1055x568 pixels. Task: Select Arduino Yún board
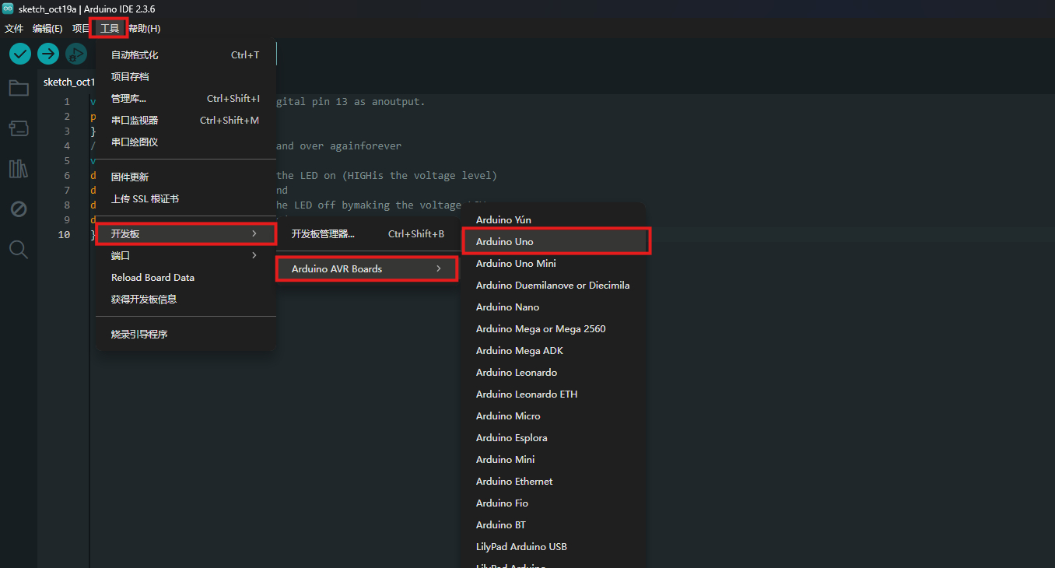click(x=553, y=220)
